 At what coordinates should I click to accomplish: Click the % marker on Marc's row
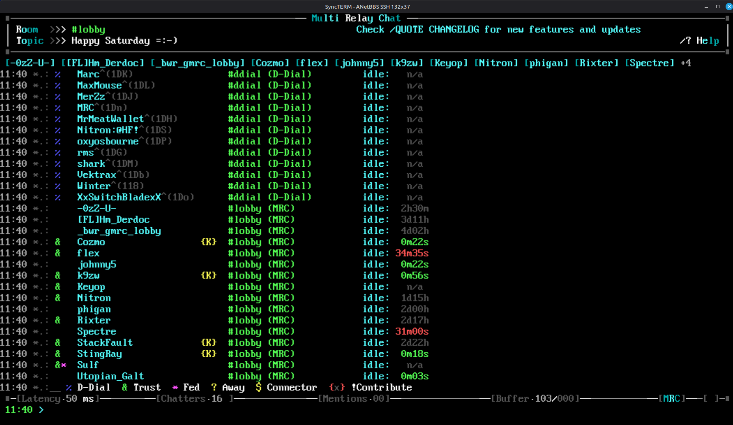tap(58, 74)
